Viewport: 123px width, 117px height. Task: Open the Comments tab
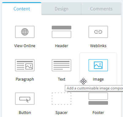pos(101,9)
